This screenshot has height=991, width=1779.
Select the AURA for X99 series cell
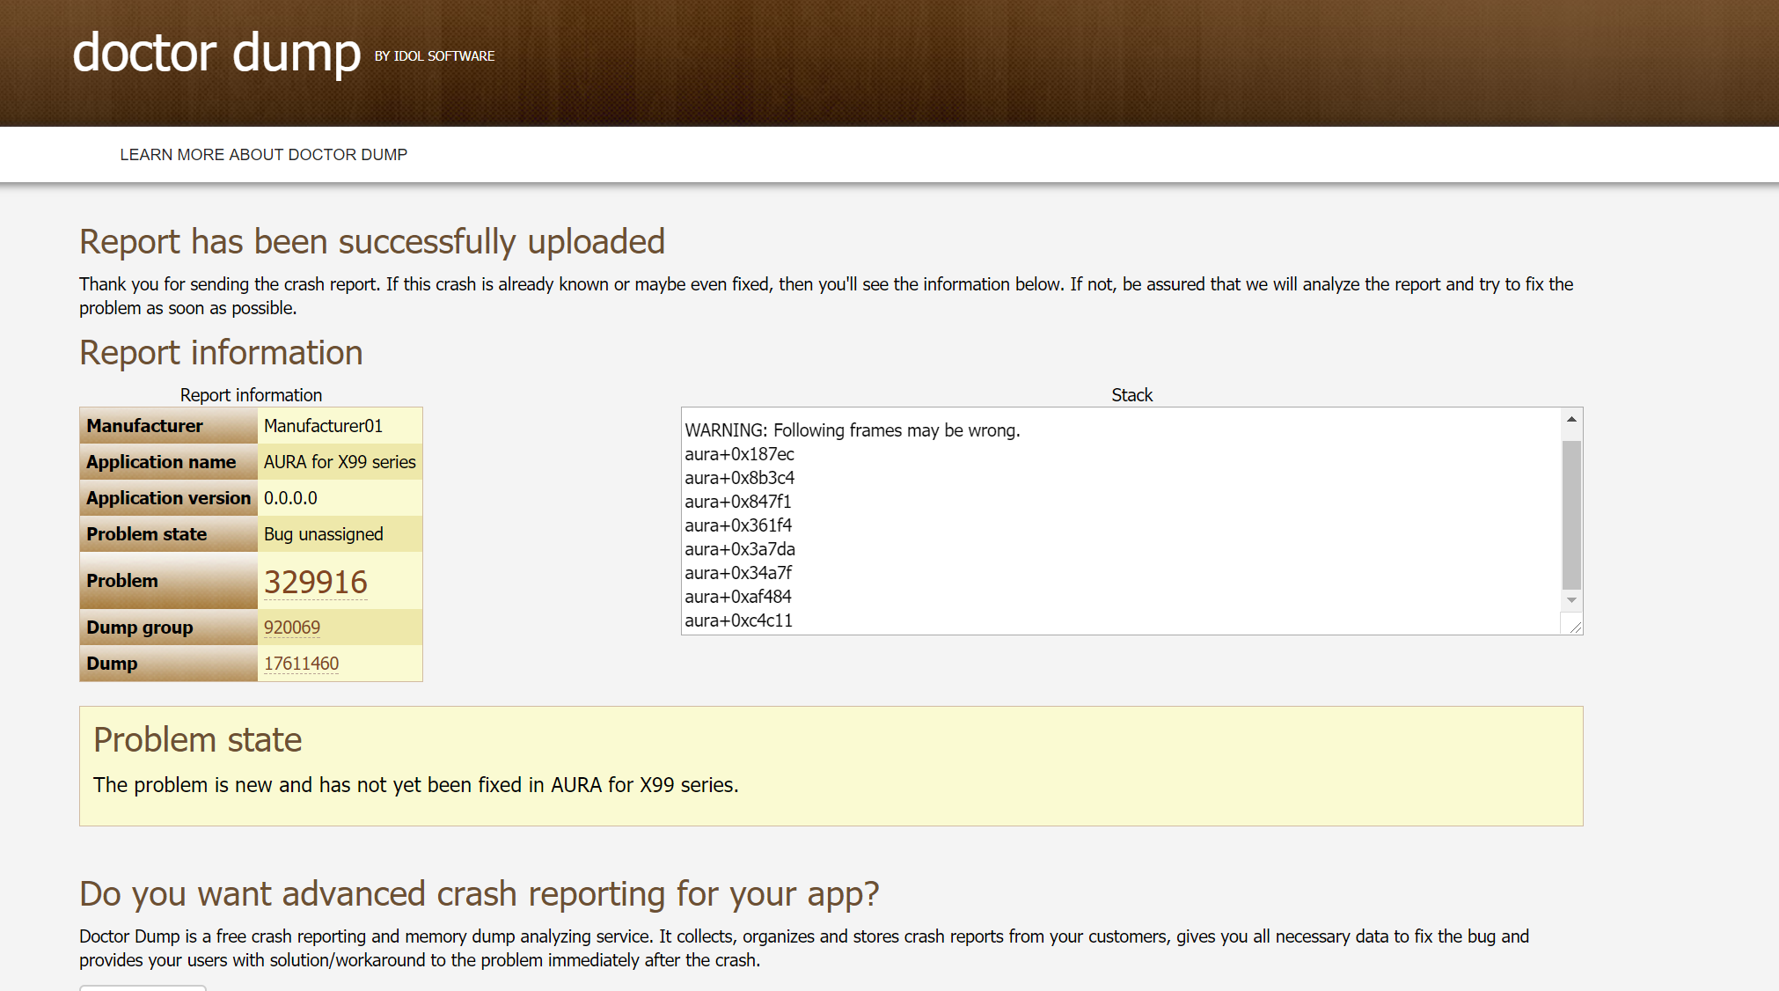(x=340, y=462)
